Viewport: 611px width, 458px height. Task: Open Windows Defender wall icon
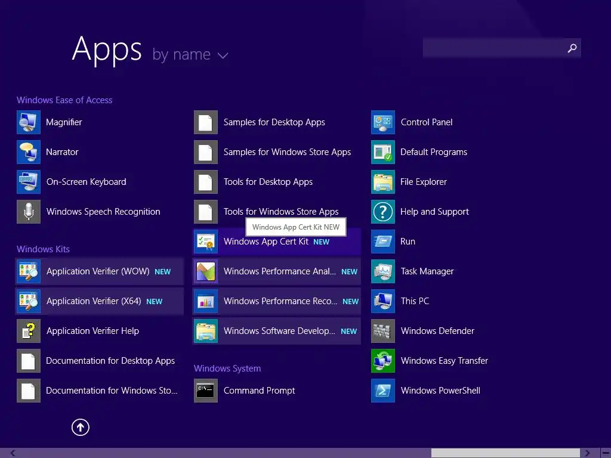tap(383, 331)
